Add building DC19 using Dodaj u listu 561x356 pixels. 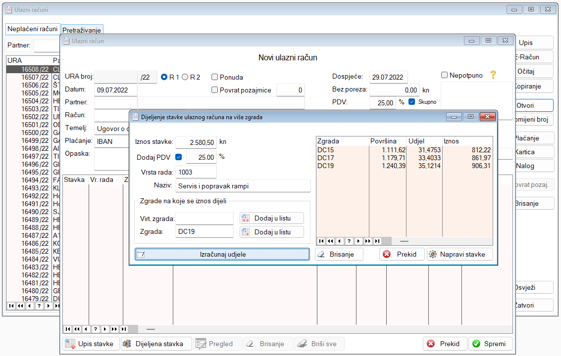coord(272,232)
